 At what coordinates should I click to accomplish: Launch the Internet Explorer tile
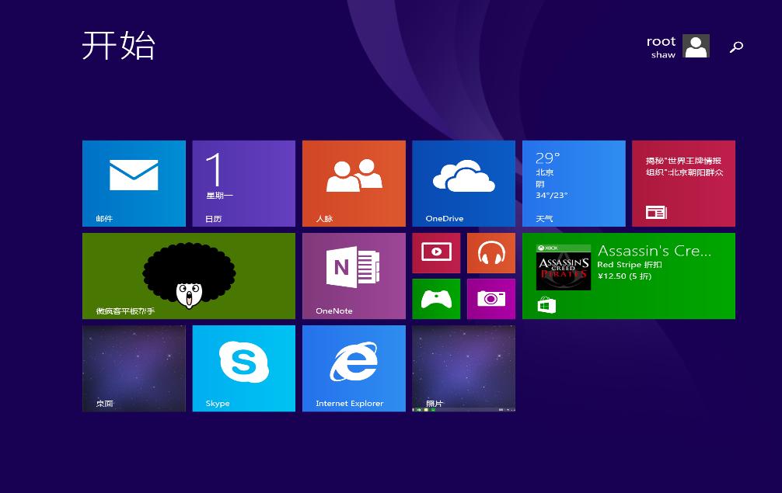click(x=354, y=369)
